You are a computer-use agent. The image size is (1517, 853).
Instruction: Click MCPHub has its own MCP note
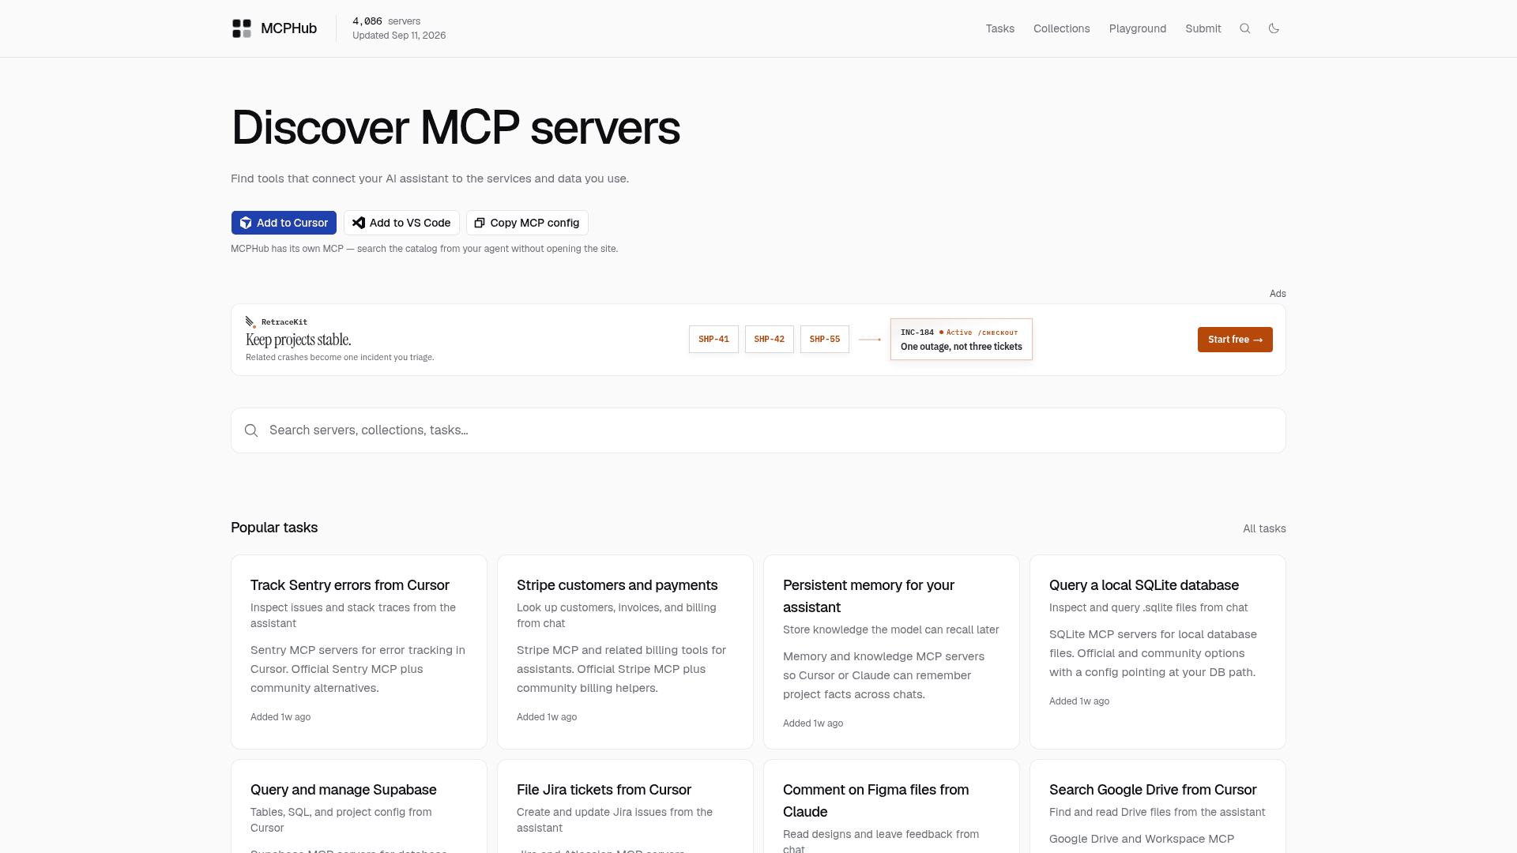(x=424, y=249)
